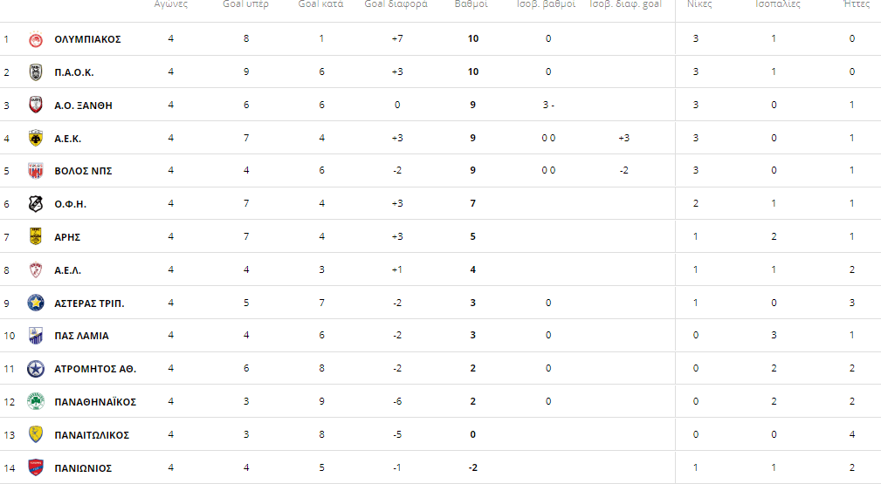This screenshot has height=484, width=881.
Task: Click the Asteras Tripolis star logo
Action: tap(36, 303)
